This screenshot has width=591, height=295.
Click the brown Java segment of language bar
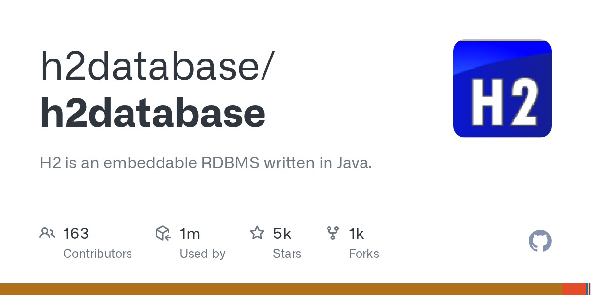point(281,289)
